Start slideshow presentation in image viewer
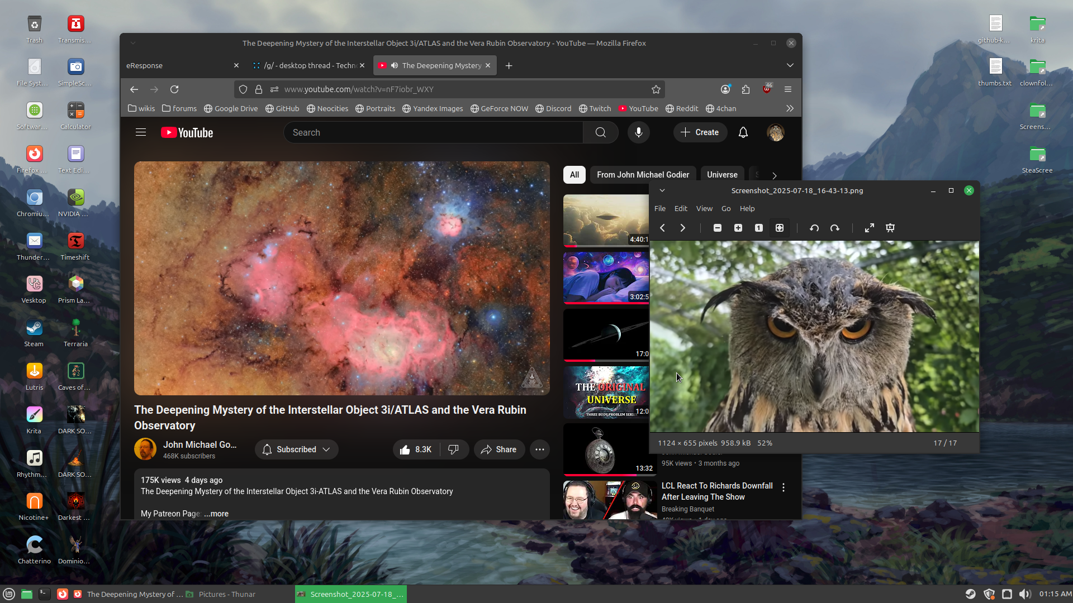 [890, 228]
